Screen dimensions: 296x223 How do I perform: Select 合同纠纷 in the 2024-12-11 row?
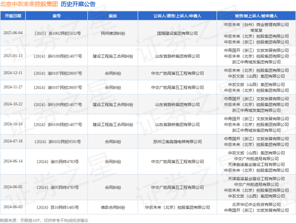pyautogui.click(x=112, y=73)
